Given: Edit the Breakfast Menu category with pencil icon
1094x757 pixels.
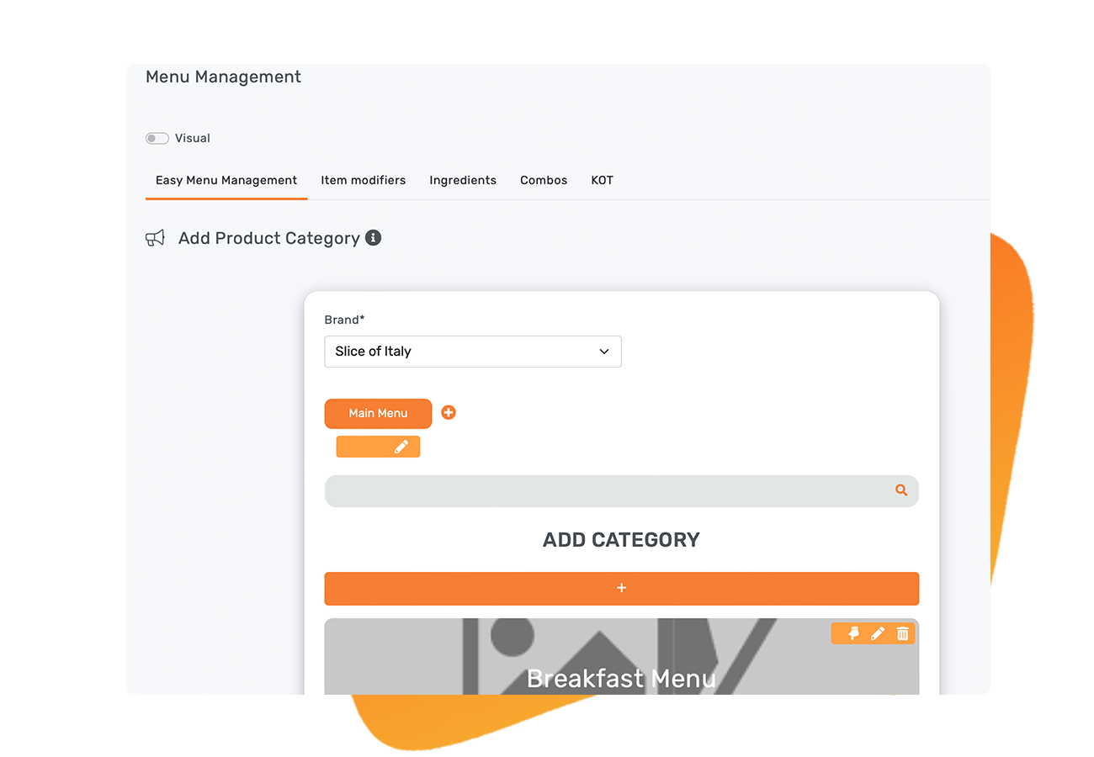Looking at the screenshot, I should pyautogui.click(x=877, y=633).
